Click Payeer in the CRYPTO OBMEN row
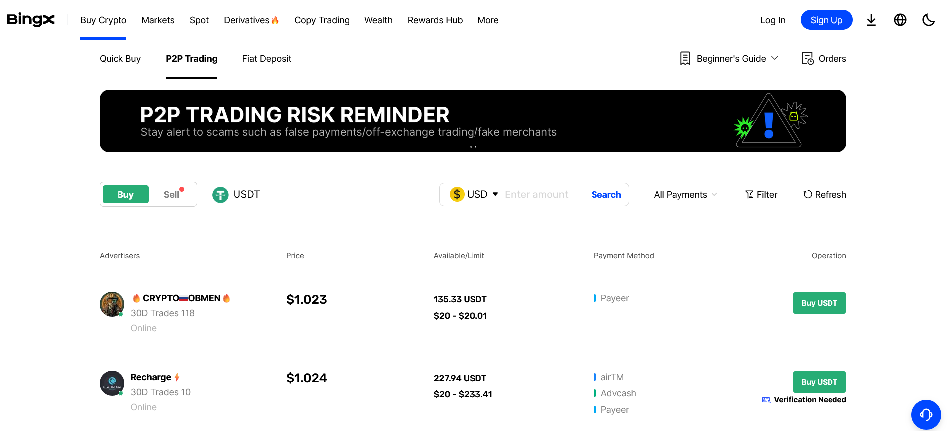 615,298
